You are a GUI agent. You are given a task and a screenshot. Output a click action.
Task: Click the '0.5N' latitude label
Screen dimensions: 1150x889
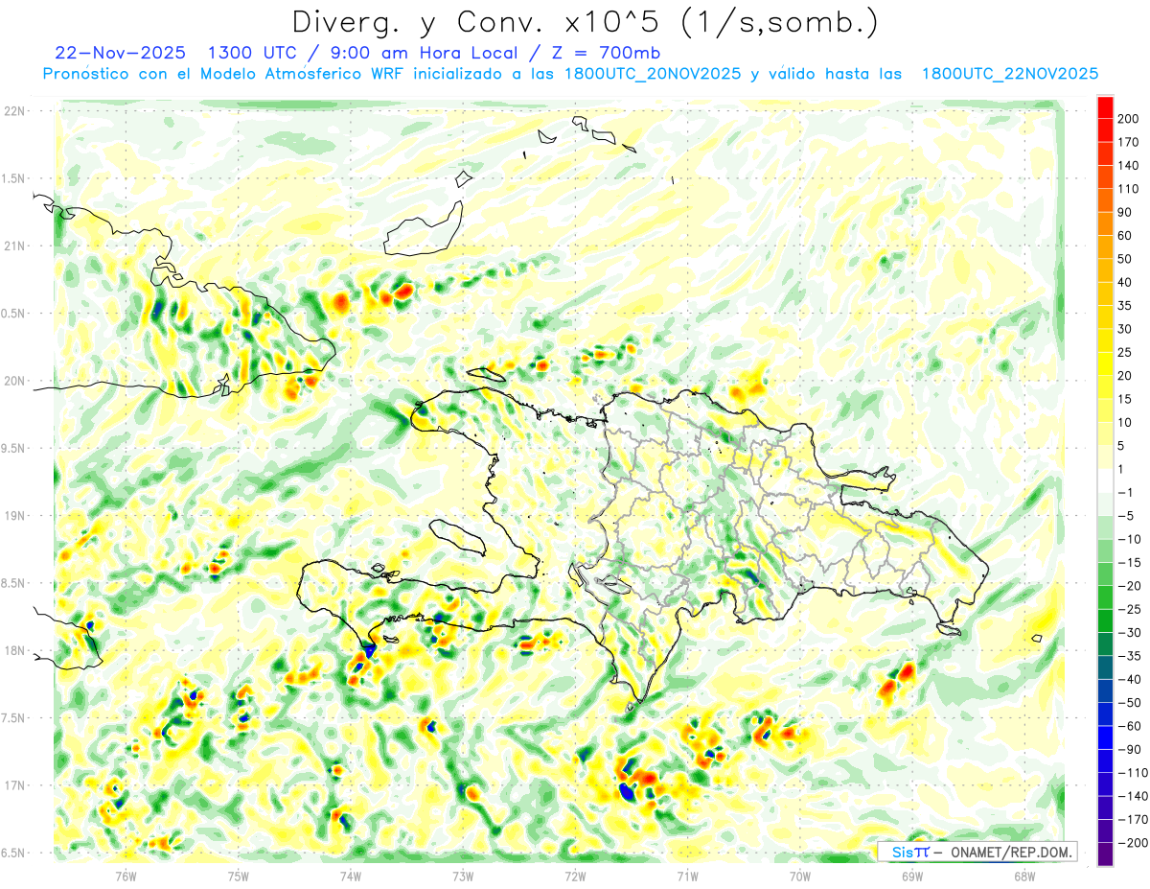tap(13, 314)
